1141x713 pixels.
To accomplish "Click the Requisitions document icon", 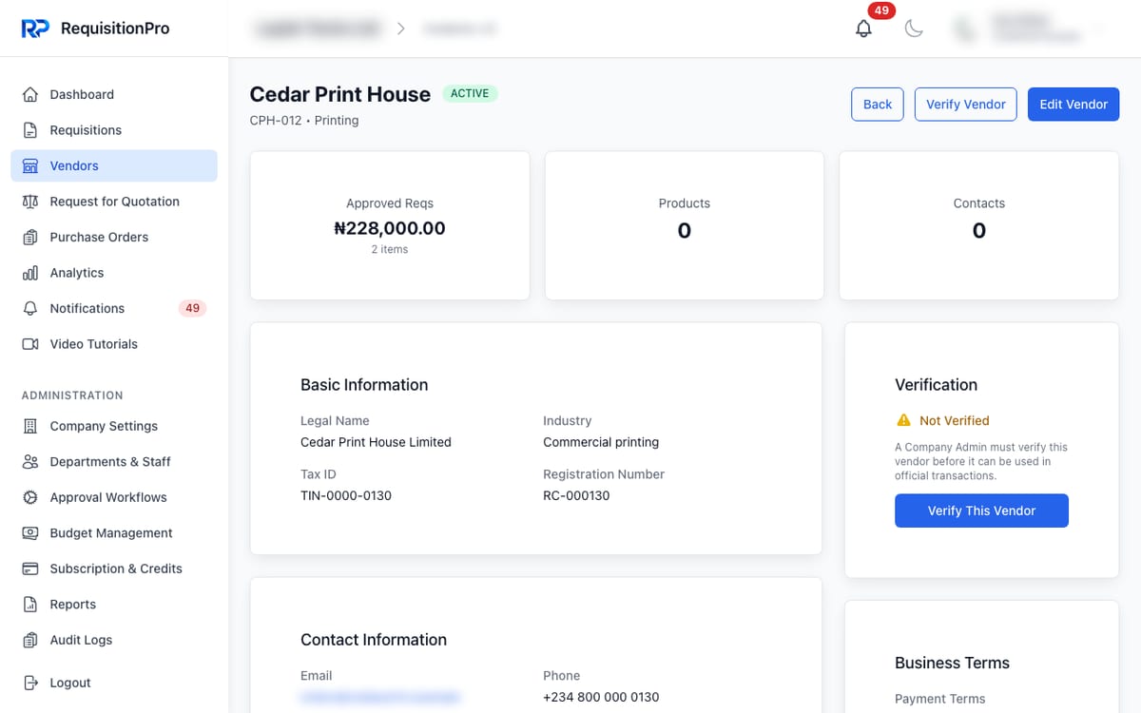I will tap(30, 130).
